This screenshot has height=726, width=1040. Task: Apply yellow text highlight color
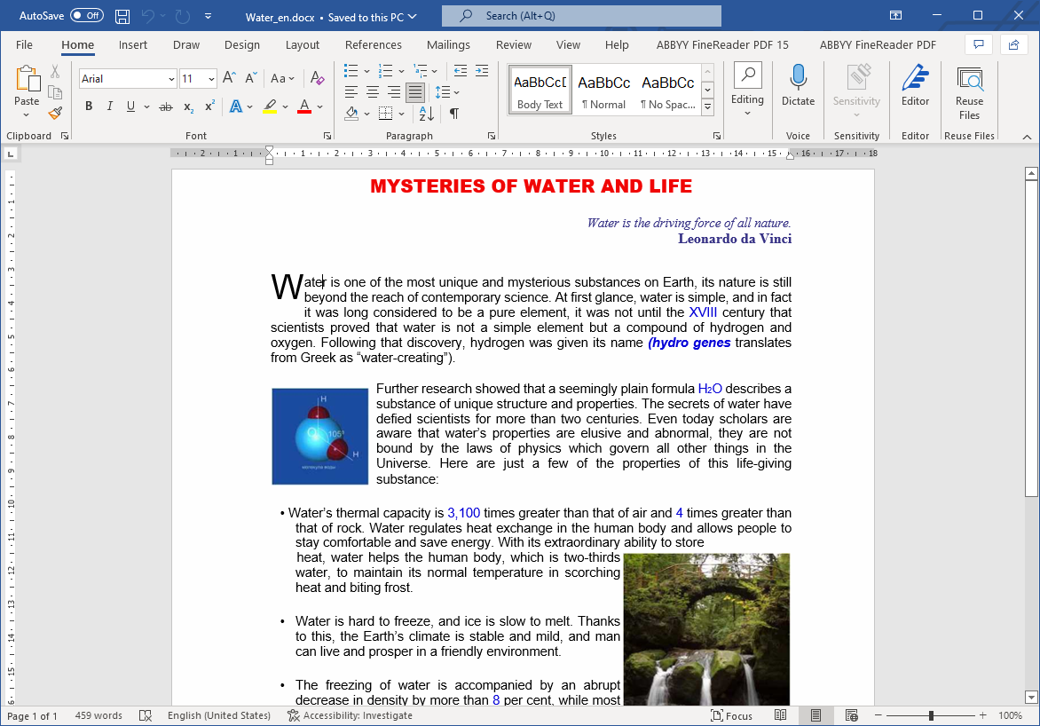click(270, 107)
